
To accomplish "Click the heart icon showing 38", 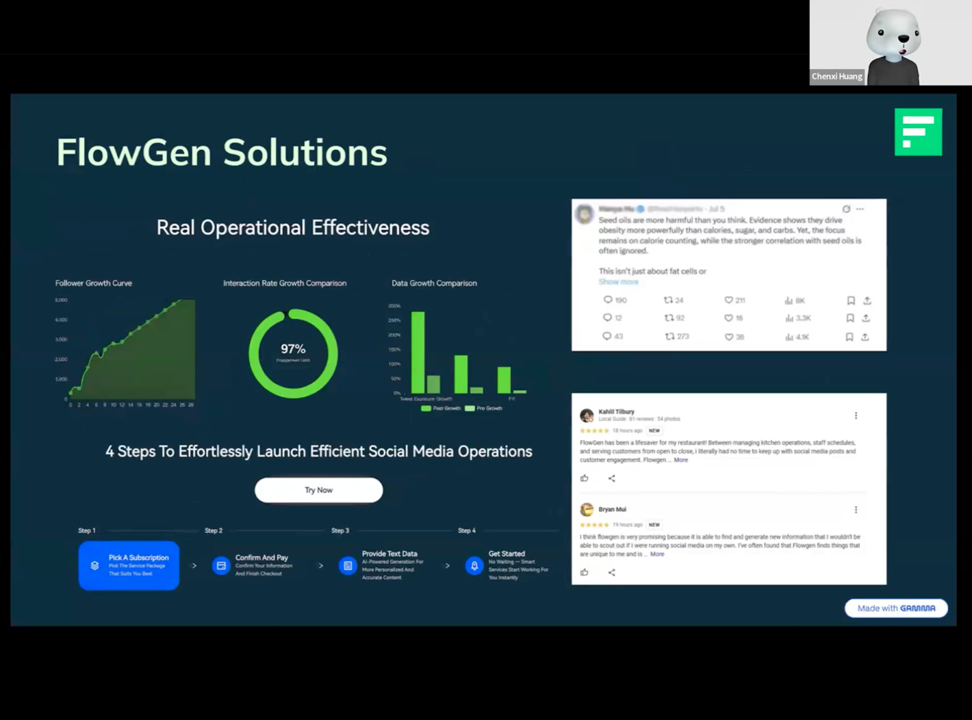I will click(x=728, y=337).
